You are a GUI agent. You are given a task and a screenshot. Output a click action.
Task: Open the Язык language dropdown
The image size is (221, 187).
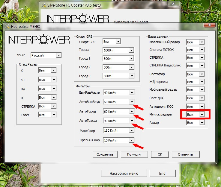point(46,55)
